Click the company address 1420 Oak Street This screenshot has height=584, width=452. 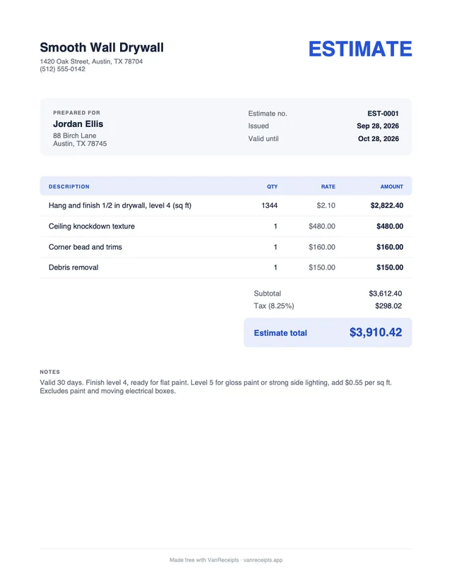coord(91,61)
